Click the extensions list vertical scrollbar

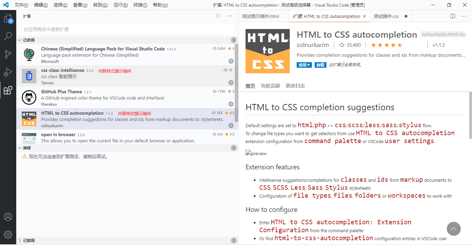pos(237,83)
